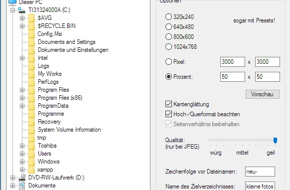Click the Recovery folder icon

coord(31,122)
